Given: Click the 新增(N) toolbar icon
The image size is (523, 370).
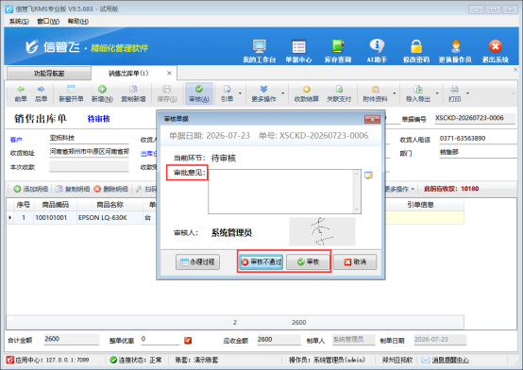Looking at the screenshot, I should [102, 93].
